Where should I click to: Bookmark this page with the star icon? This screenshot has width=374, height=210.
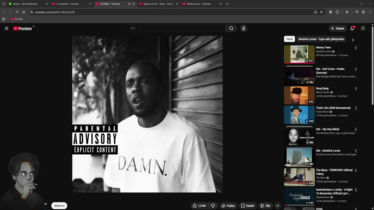321,12
